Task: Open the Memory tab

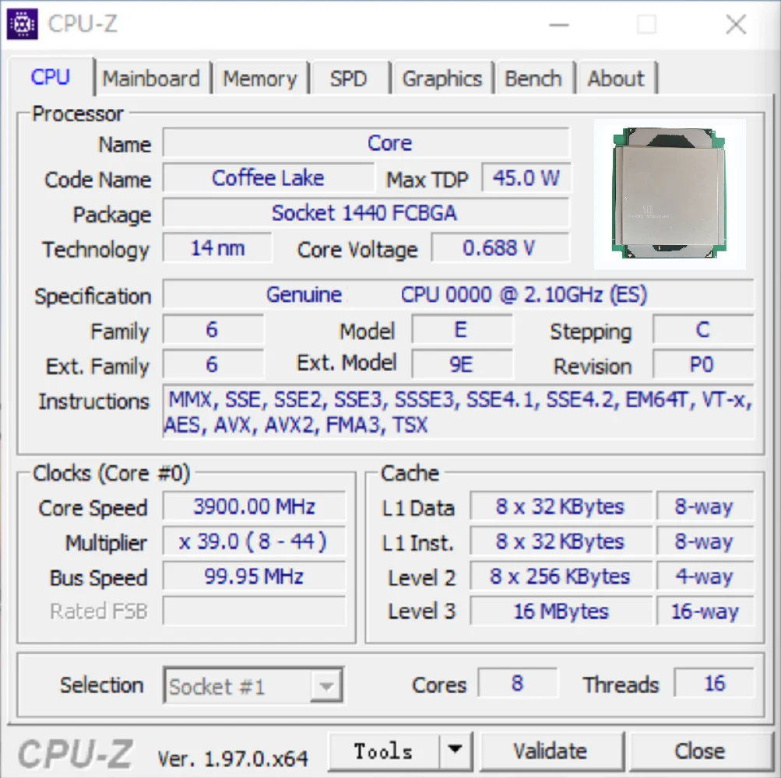Action: coord(259,78)
